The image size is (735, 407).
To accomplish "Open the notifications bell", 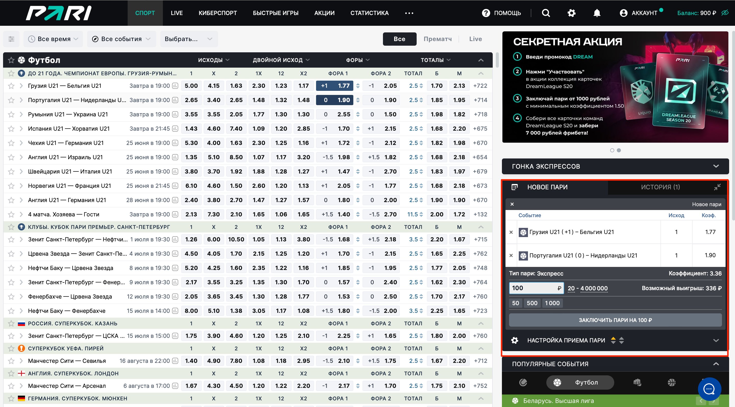I will (x=597, y=13).
